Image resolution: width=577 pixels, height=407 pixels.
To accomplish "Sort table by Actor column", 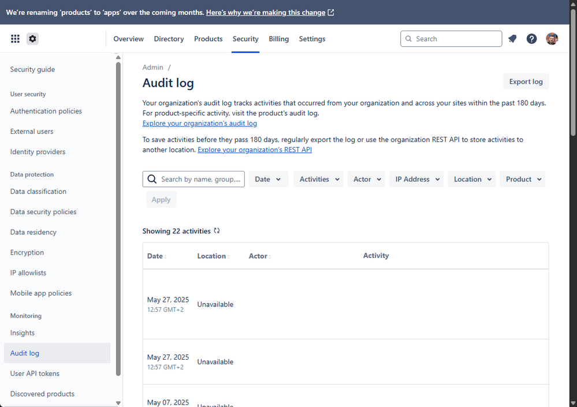I will click(260, 256).
